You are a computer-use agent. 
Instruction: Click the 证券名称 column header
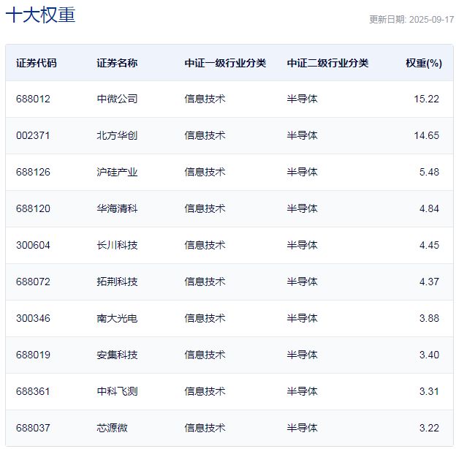pos(117,63)
